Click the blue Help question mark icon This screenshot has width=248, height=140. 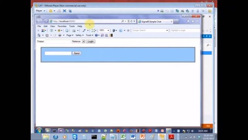[x=96, y=35]
